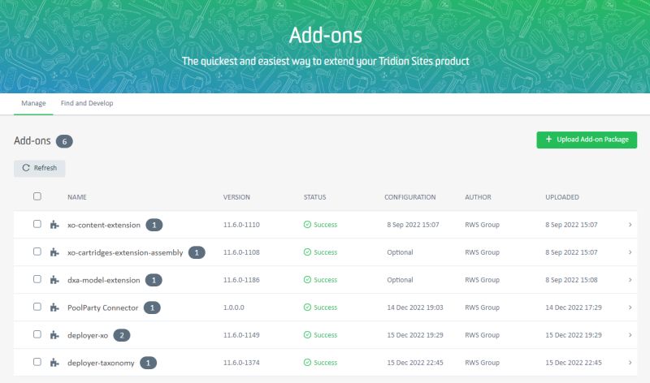The height and width of the screenshot is (383, 650).
Task: Click Optional configuration for dxa-model-extension
Action: point(400,280)
